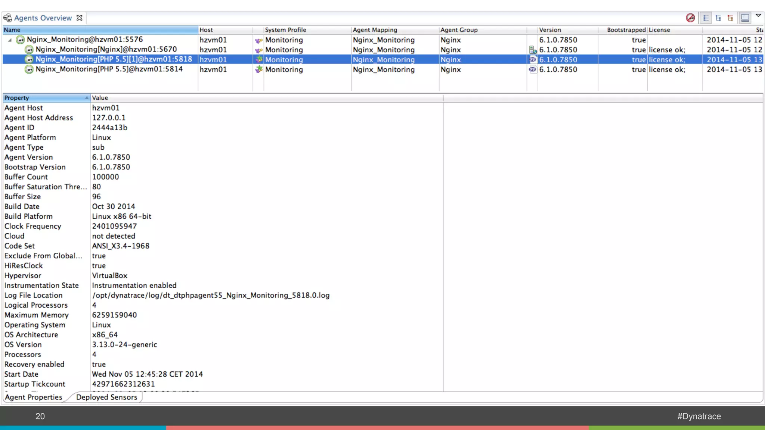
Task: Sort by Bootstrapped column header
Action: [623, 30]
